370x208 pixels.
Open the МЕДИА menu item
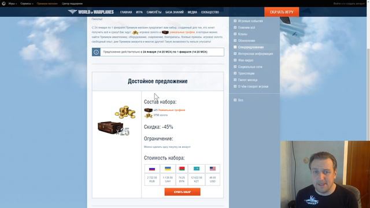point(193,12)
